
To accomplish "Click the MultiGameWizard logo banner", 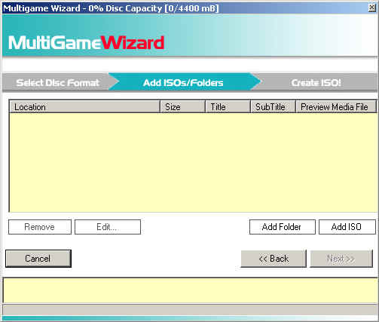I will (x=87, y=43).
